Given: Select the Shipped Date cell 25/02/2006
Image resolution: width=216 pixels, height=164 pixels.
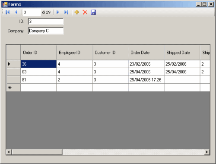Looking at the screenshot, I should pyautogui.click(x=182, y=64).
